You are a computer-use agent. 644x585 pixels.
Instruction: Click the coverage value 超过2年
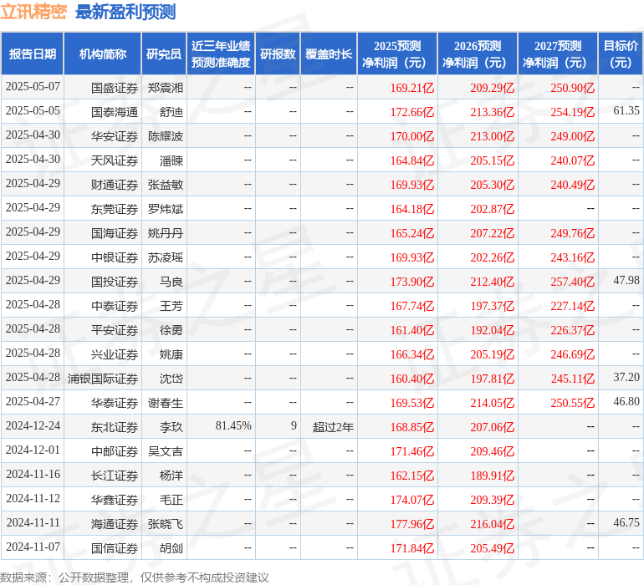tap(333, 427)
